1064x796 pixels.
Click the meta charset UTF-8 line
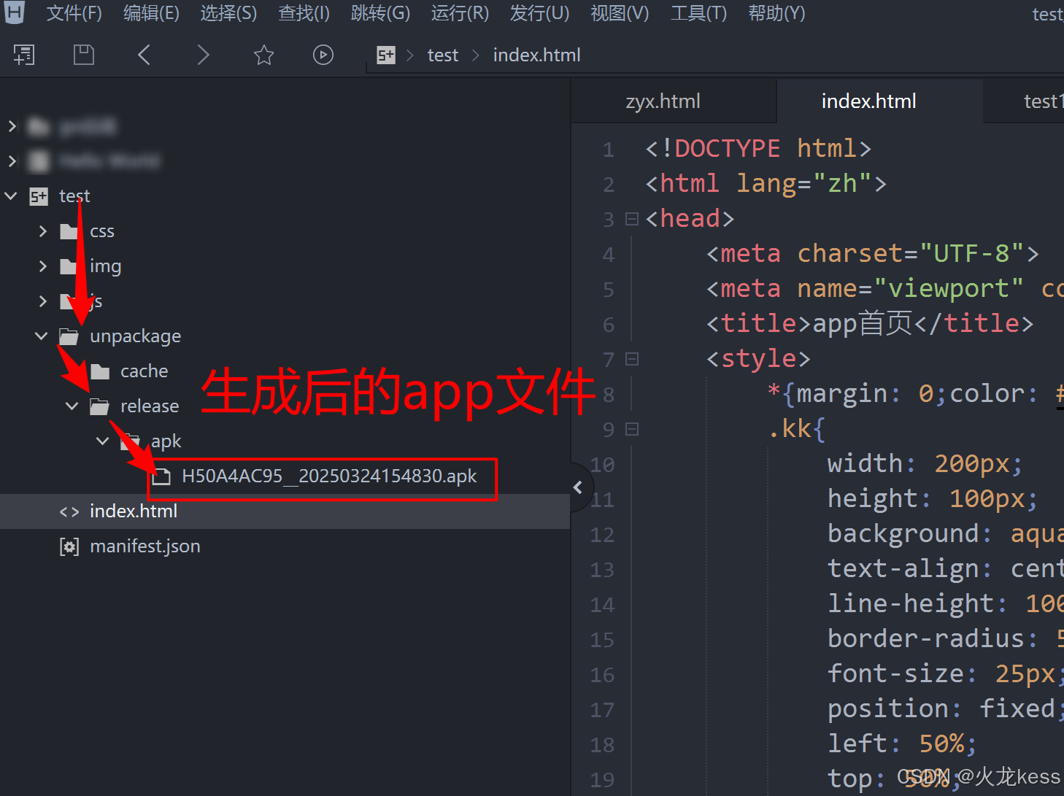(872, 254)
